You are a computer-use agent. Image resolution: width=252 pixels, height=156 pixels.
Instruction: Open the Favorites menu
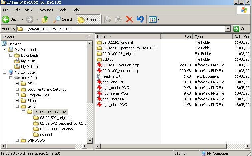coord(45,10)
